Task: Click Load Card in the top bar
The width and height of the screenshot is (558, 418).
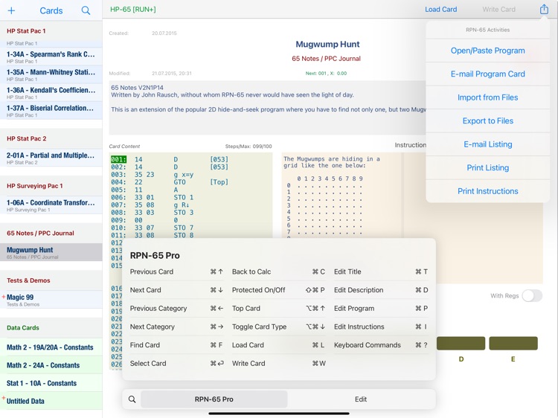Action: point(440,9)
